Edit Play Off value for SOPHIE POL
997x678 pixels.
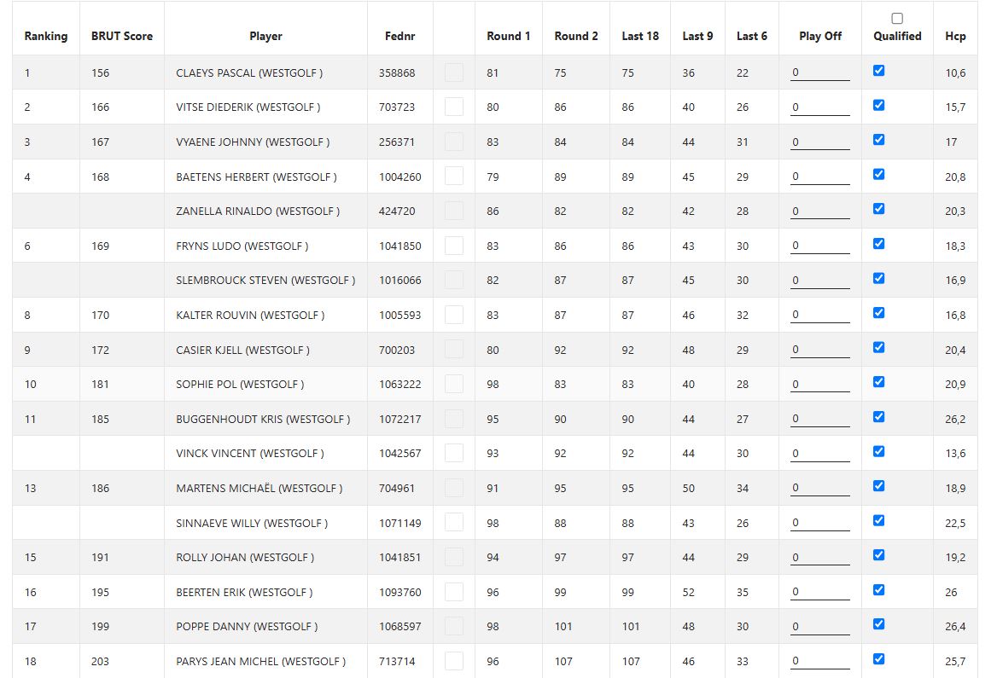(x=819, y=385)
